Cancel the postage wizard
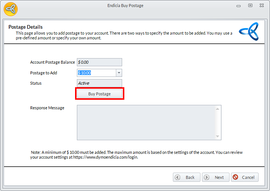Image resolution: width=270 pixels, height=191 pixels. (245, 177)
